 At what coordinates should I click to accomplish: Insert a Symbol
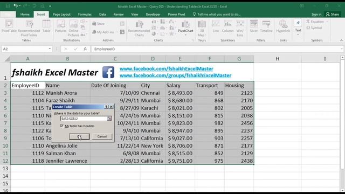[x=314, y=28]
